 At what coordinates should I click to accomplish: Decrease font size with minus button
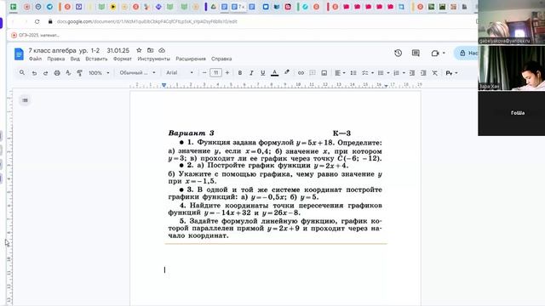204,72
